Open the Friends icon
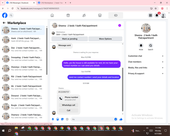This screenshot has width=170, height=136. pyautogui.click(x=84, y=15)
